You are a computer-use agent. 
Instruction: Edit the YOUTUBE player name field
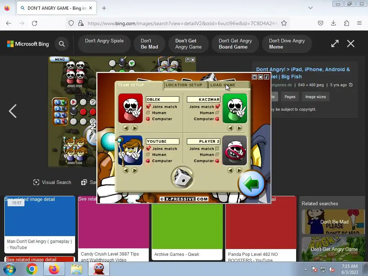click(162, 141)
